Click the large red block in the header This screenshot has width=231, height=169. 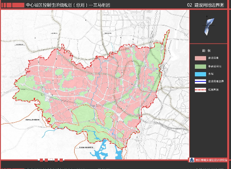click(x=18, y=5)
